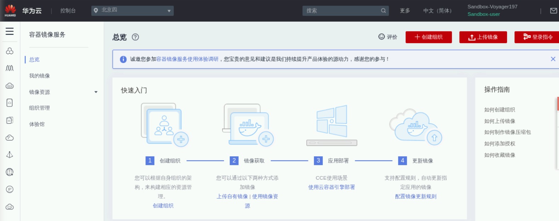
Task: Open the mail messages icon
Action: click(x=553, y=11)
